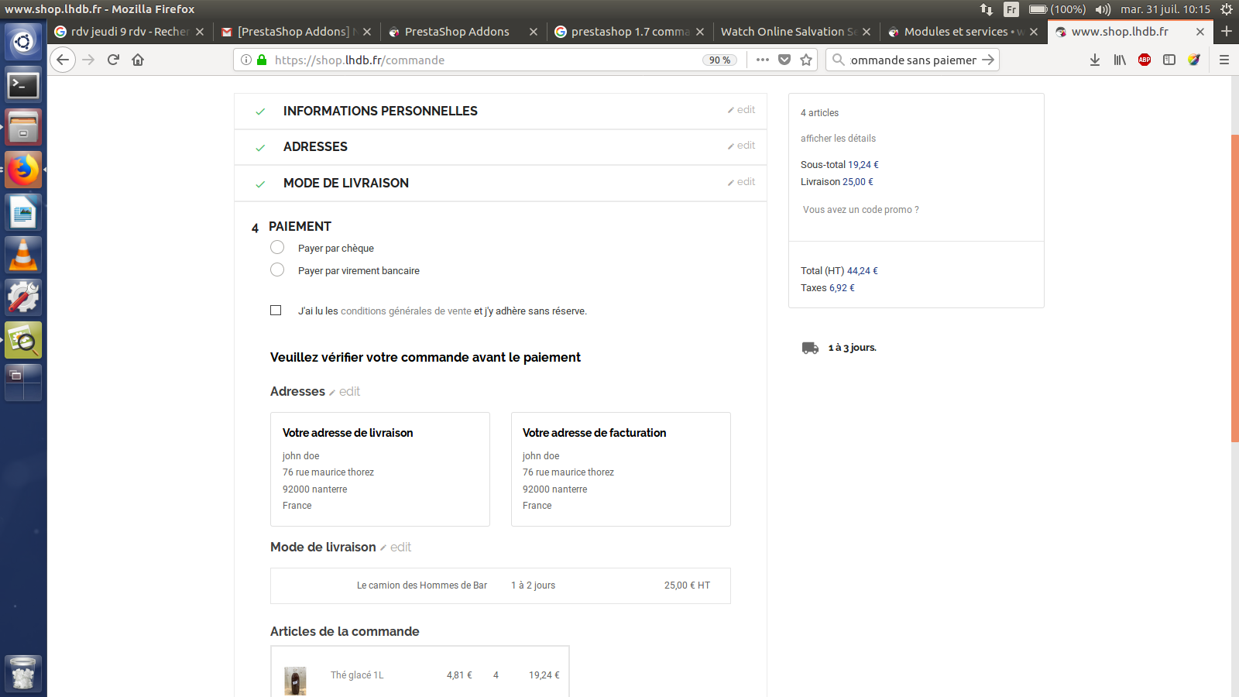Switch to Watch Online Salvation tab
This screenshot has height=697, width=1239.
point(797,32)
